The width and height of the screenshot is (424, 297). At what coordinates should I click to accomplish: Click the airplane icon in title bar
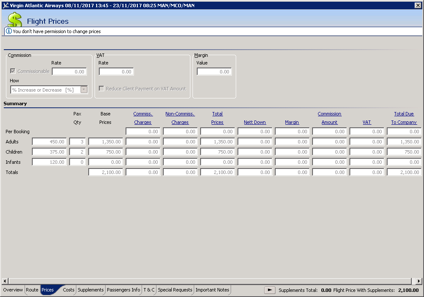point(6,5)
